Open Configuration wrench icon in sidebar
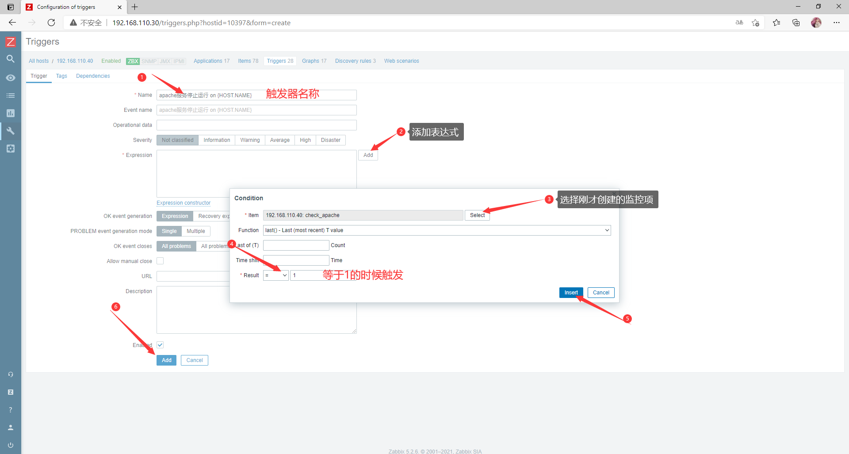Screen dimensions: 849x454 point(11,131)
